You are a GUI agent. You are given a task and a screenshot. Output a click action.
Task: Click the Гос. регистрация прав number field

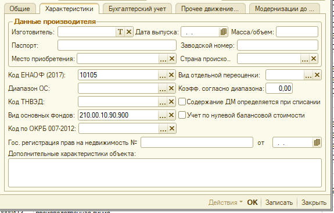[197, 143]
